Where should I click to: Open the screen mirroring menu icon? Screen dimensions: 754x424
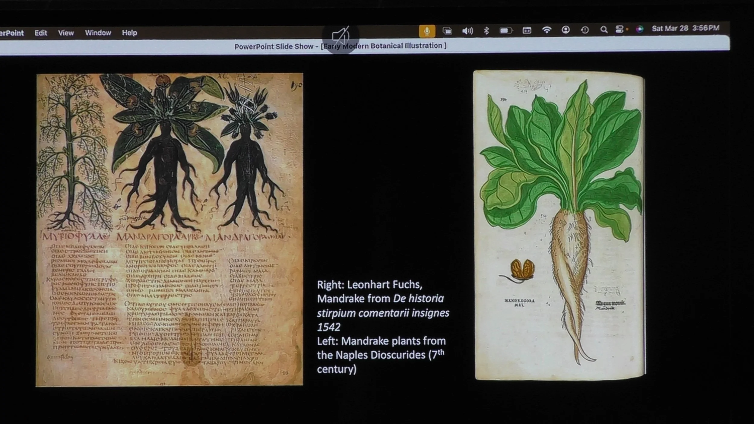(x=447, y=31)
